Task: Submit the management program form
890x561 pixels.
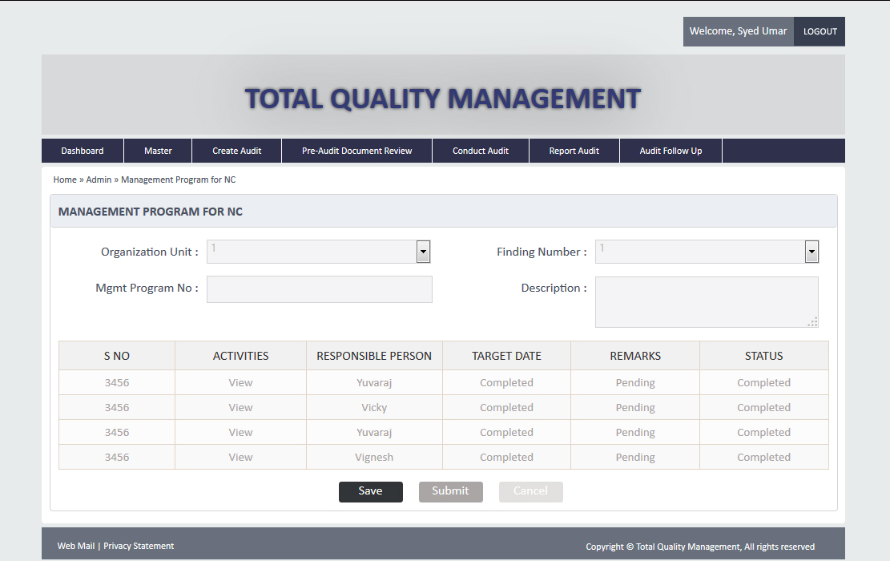Action: coord(451,492)
